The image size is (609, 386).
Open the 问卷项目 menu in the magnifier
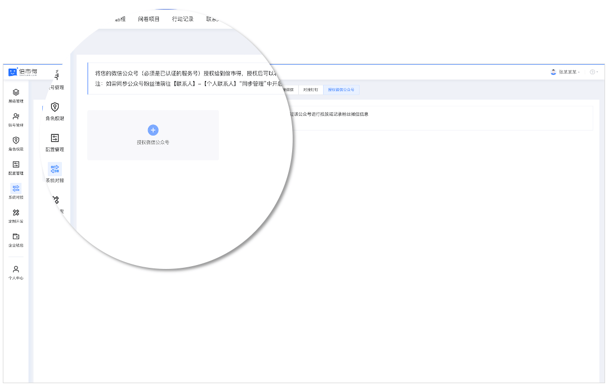pyautogui.click(x=149, y=19)
